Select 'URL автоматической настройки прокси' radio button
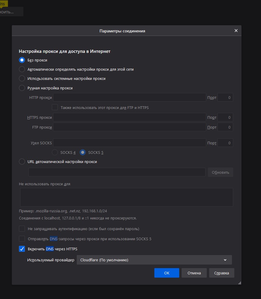 22,162
